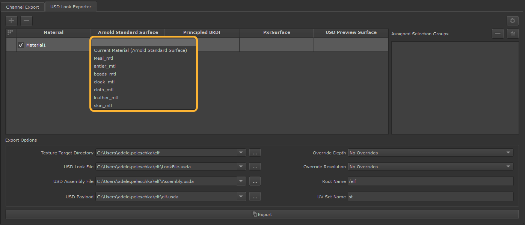Image resolution: width=525 pixels, height=225 pixels.
Task: Click the Assigned Selection Groups remove icon
Action: [498, 34]
